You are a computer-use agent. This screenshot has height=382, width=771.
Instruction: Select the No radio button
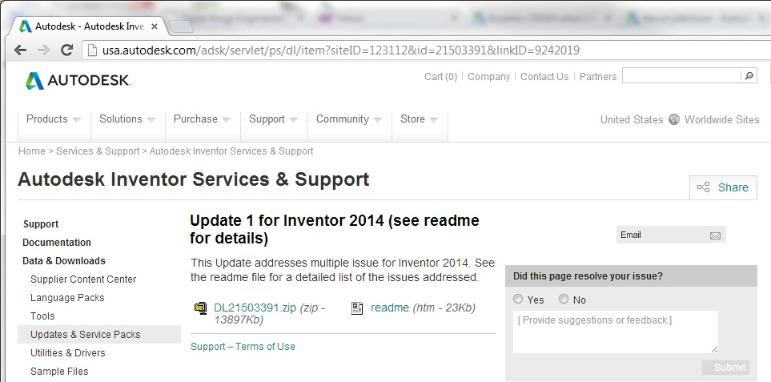point(564,299)
